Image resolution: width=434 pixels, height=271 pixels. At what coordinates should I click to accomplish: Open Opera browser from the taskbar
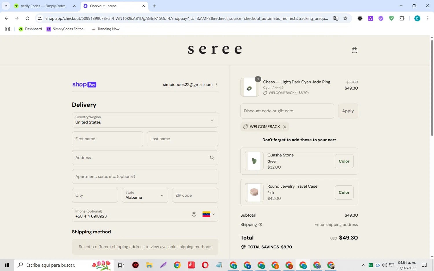point(205,265)
